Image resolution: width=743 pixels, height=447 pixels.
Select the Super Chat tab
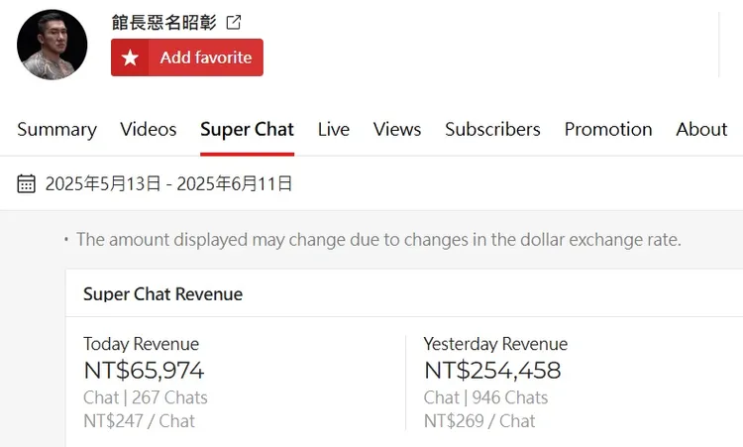pyautogui.click(x=247, y=129)
